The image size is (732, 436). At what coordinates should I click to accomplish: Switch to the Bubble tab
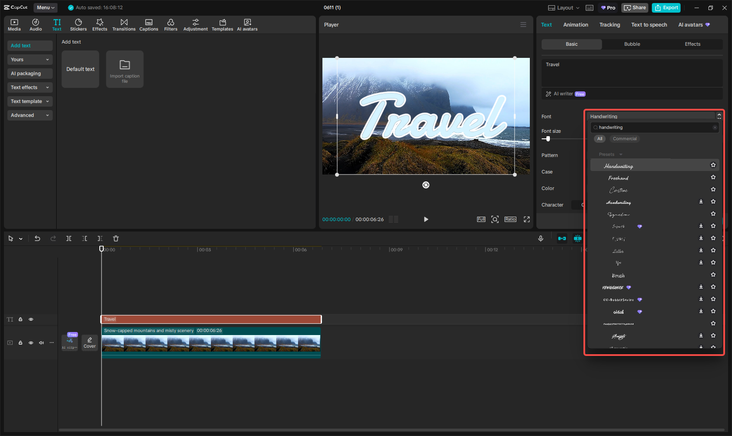tap(632, 44)
